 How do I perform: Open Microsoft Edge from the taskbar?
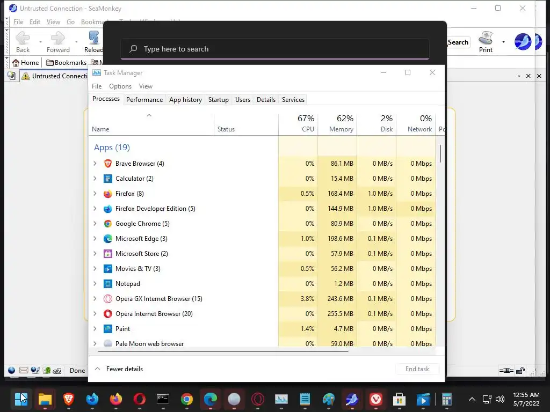click(x=211, y=399)
